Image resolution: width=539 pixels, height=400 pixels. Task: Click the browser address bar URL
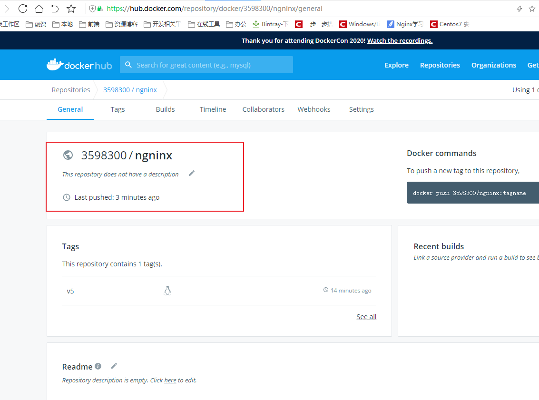point(215,9)
